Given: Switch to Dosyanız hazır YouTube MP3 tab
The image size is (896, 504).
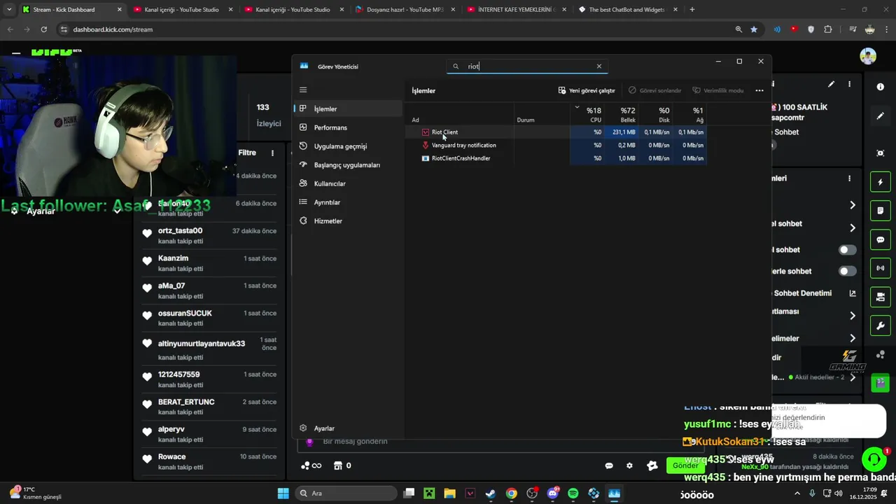Looking at the screenshot, I should pyautogui.click(x=405, y=10).
